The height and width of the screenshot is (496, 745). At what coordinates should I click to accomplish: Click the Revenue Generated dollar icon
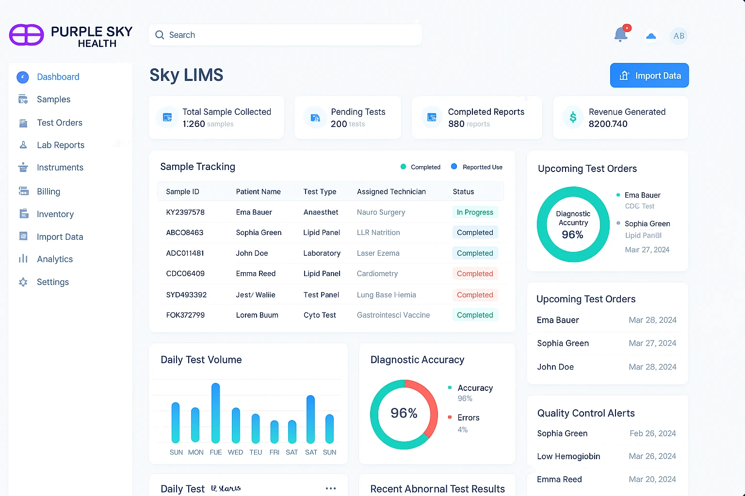click(x=573, y=117)
